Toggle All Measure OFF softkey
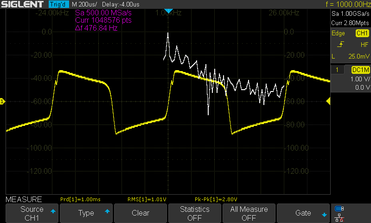This screenshot has height=223, width=371. tap(249, 213)
